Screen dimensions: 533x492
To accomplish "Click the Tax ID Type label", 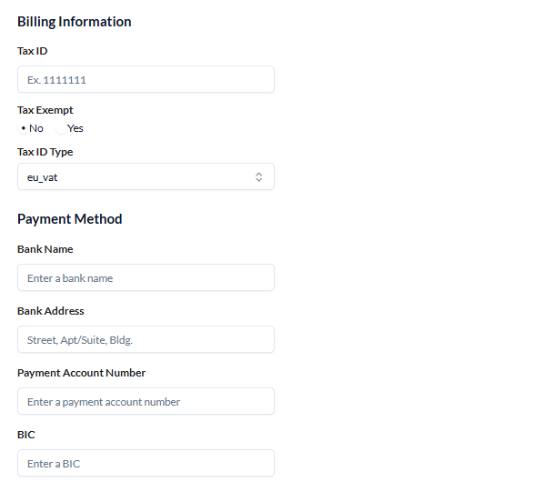I will click(45, 152).
